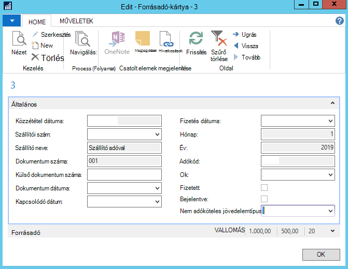
Task: Maximize the Forrásadó-kártya window
Action: click(315, 5)
